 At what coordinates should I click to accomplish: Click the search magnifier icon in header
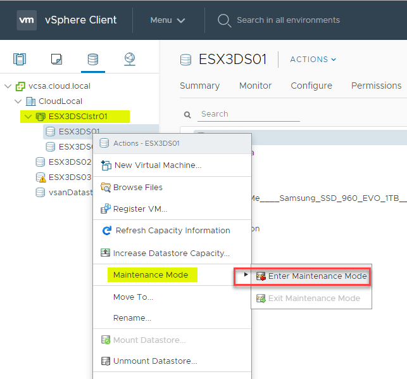[x=224, y=20]
